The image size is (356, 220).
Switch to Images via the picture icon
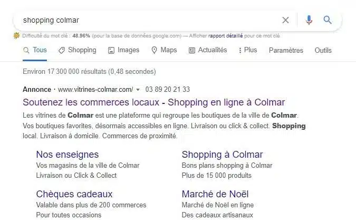click(x=111, y=50)
